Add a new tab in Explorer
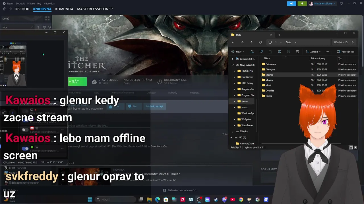Screen dimensions: 364x204 pyautogui.click(x=279, y=35)
